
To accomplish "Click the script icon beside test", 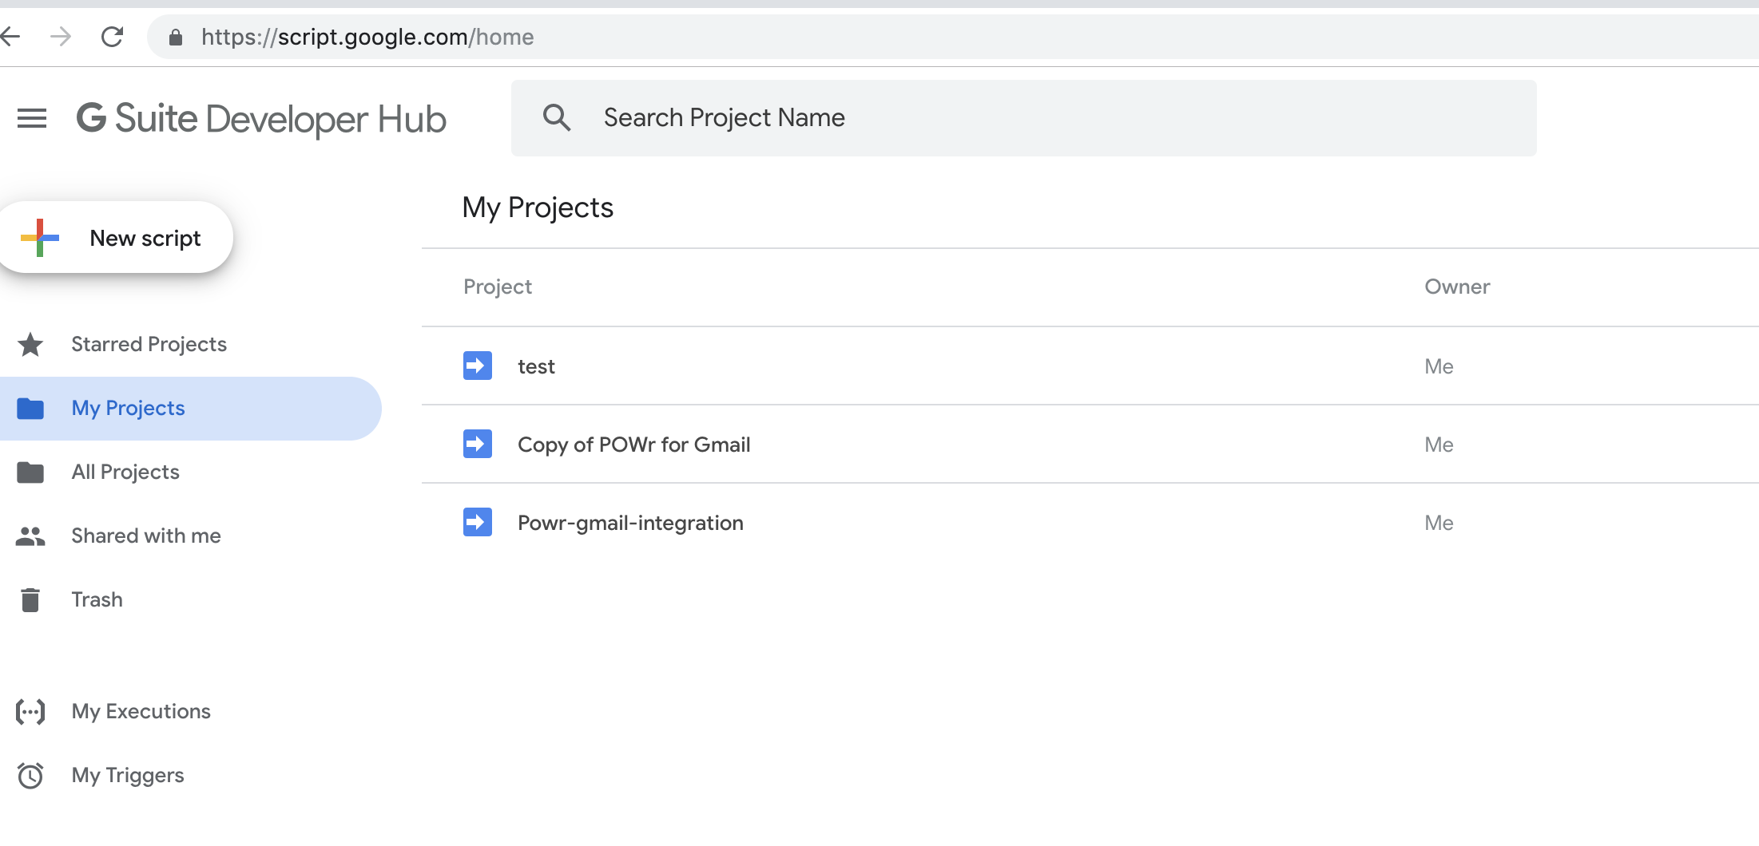I will (478, 366).
